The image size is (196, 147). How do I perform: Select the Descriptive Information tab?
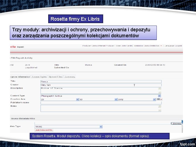[20, 77]
